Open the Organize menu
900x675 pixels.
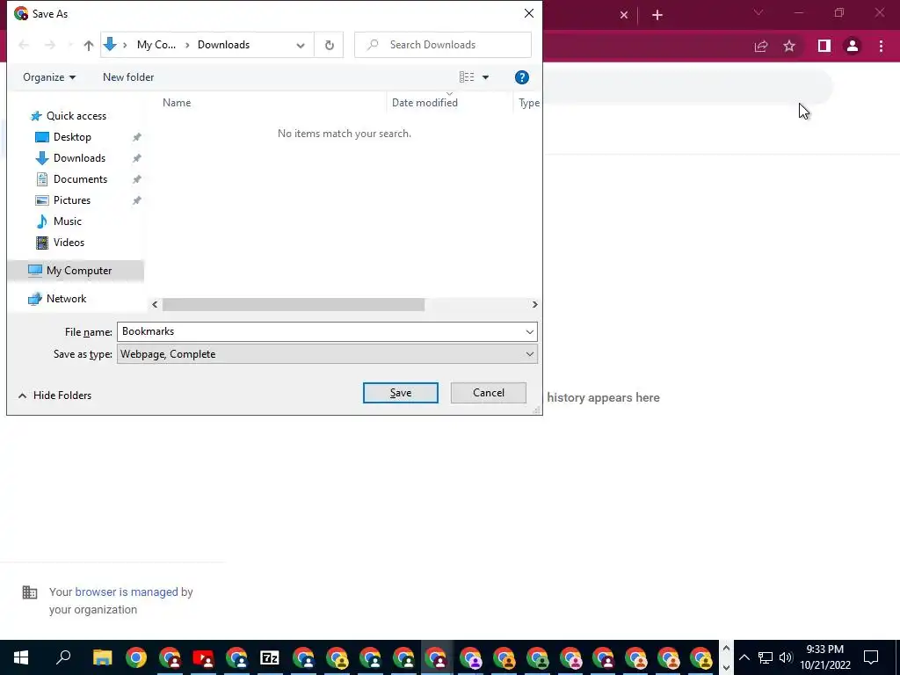[49, 77]
